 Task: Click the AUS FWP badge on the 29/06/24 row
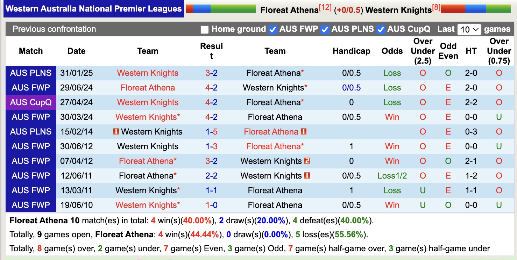(x=31, y=88)
